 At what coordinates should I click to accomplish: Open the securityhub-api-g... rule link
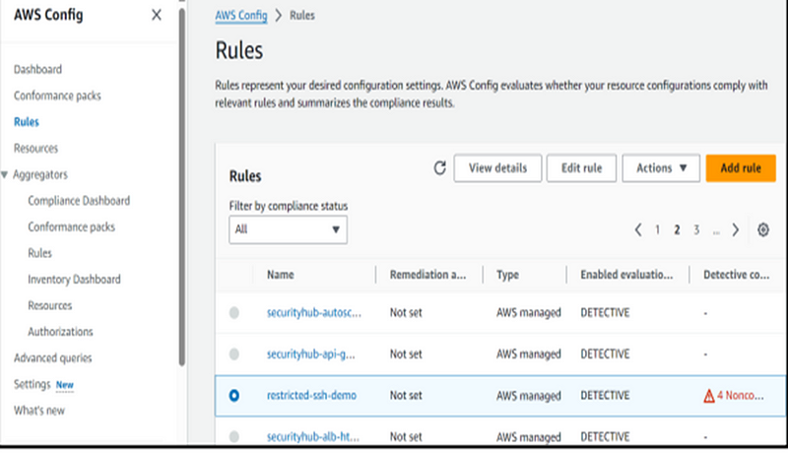pyautogui.click(x=310, y=355)
